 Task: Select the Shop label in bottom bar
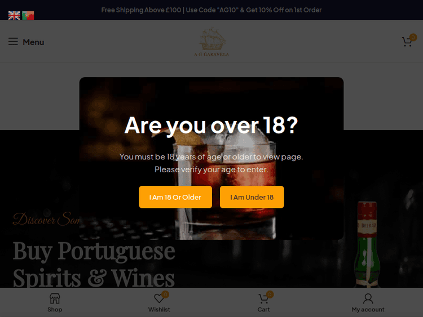[55, 310]
